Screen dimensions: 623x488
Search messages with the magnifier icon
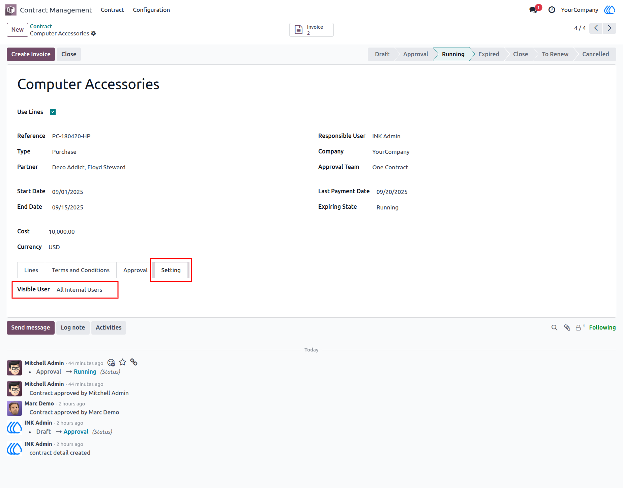554,327
